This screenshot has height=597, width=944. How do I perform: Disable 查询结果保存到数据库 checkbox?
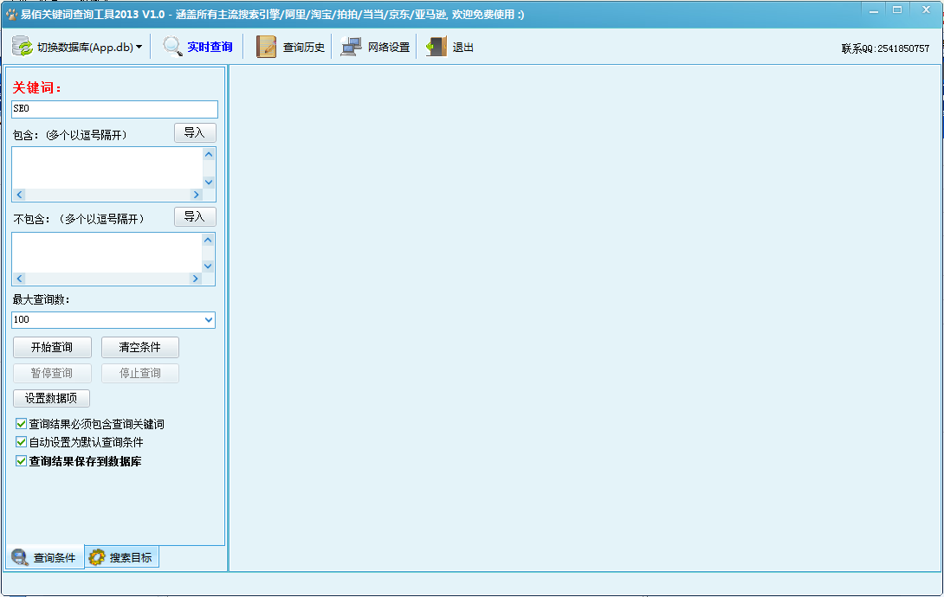click(22, 461)
